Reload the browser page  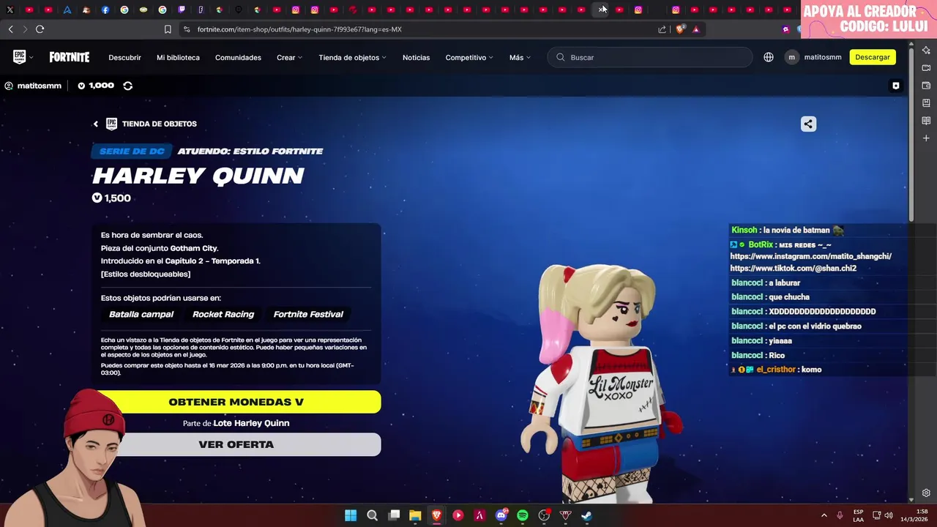[40, 29]
